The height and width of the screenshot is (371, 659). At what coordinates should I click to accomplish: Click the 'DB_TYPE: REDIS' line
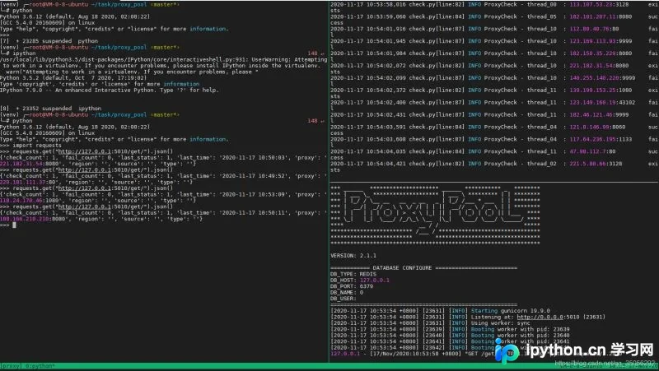[x=353, y=274]
